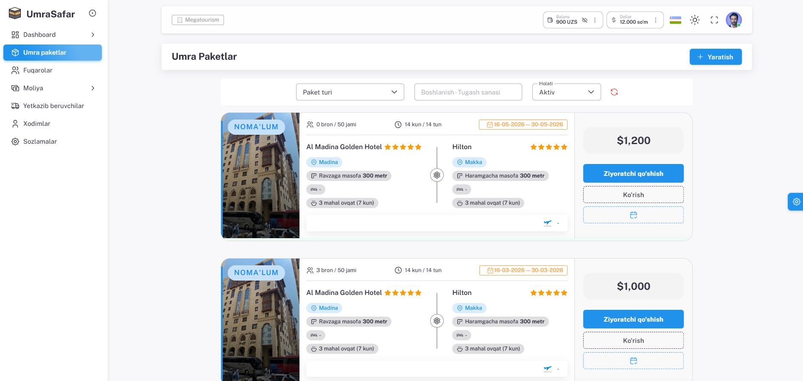Viewport: 803px width, 381px height.
Task: Change language via Uzbekistan flag
Action: (675, 20)
